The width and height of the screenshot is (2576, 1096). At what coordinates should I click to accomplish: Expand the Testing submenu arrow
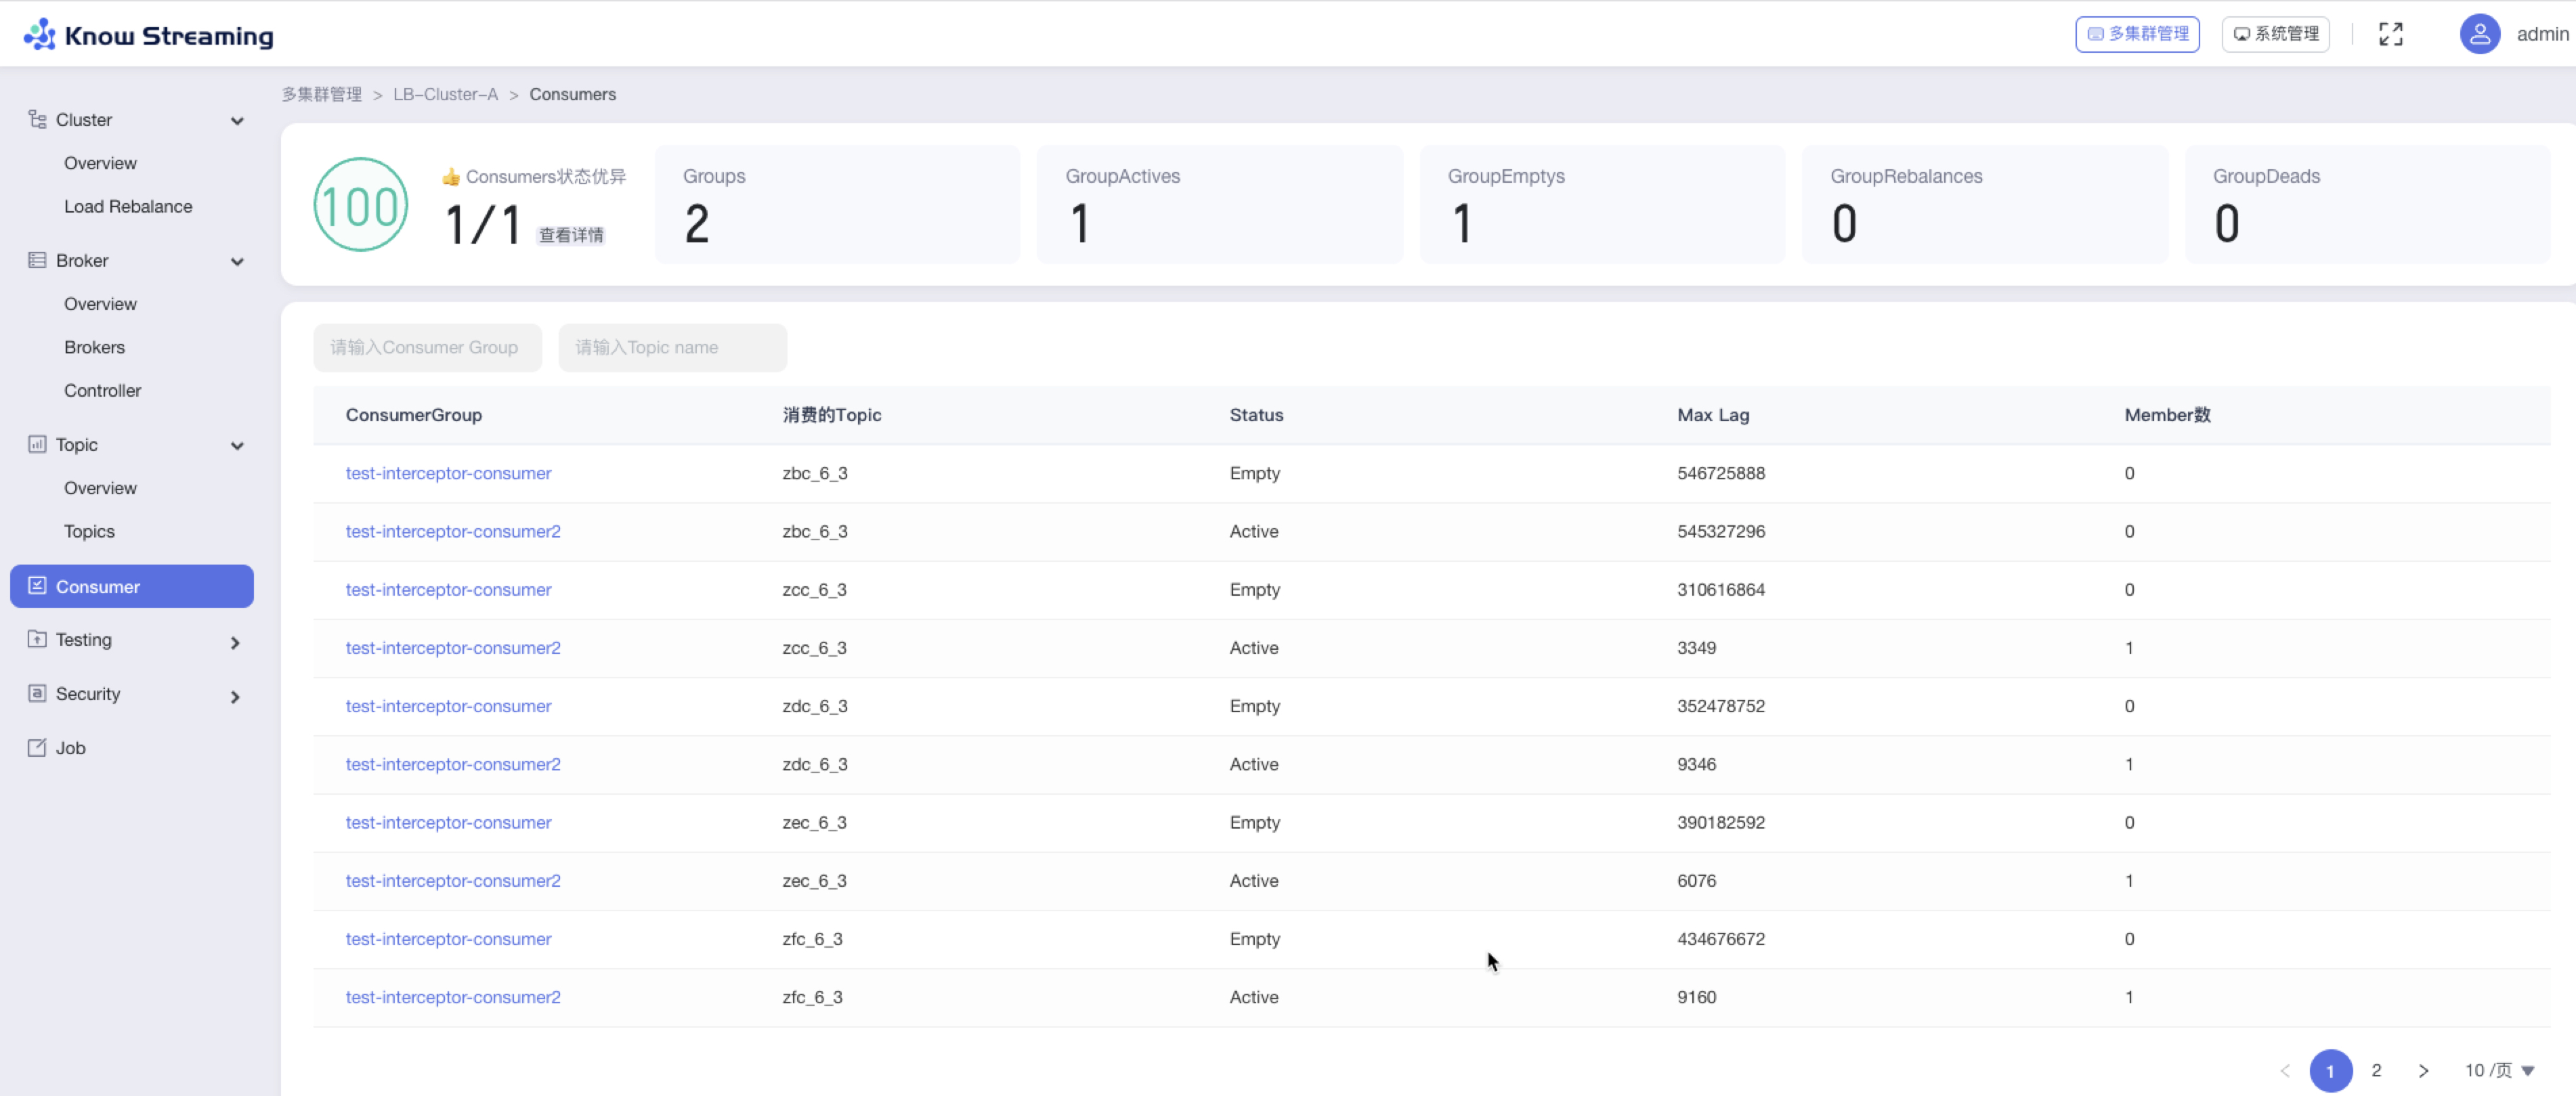[x=235, y=642]
